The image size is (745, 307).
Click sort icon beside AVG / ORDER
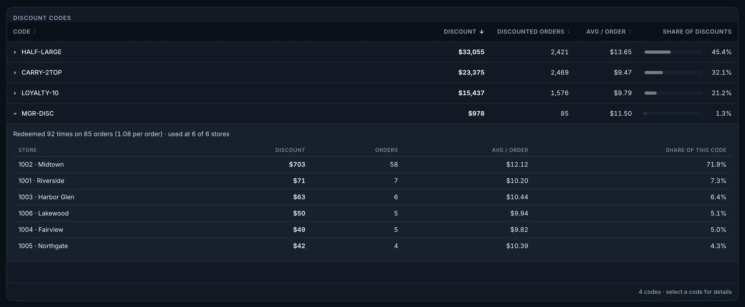pos(630,32)
